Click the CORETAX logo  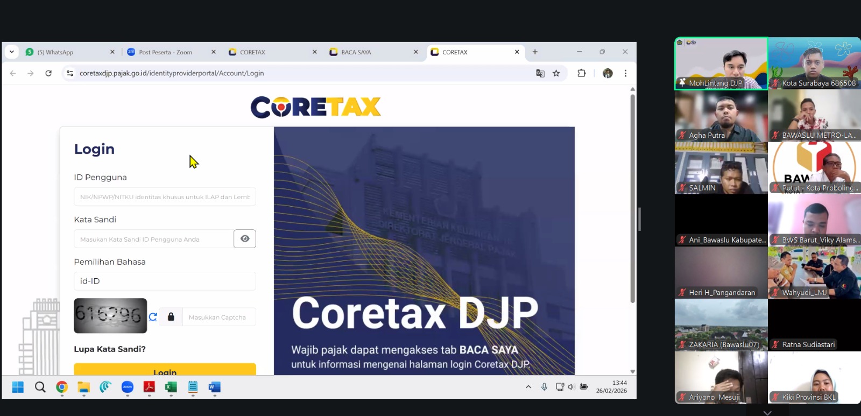pos(316,107)
